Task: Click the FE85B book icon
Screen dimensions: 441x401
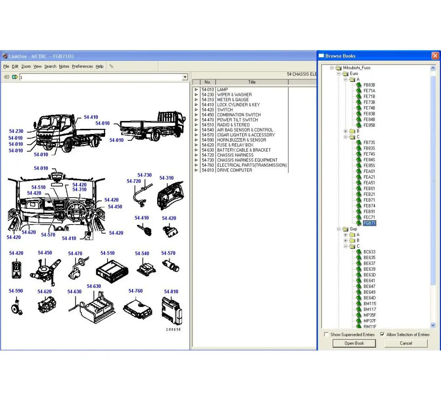Action: [x=359, y=125]
